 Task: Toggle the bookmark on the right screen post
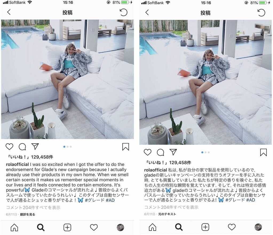pyautogui.click(x=263, y=152)
